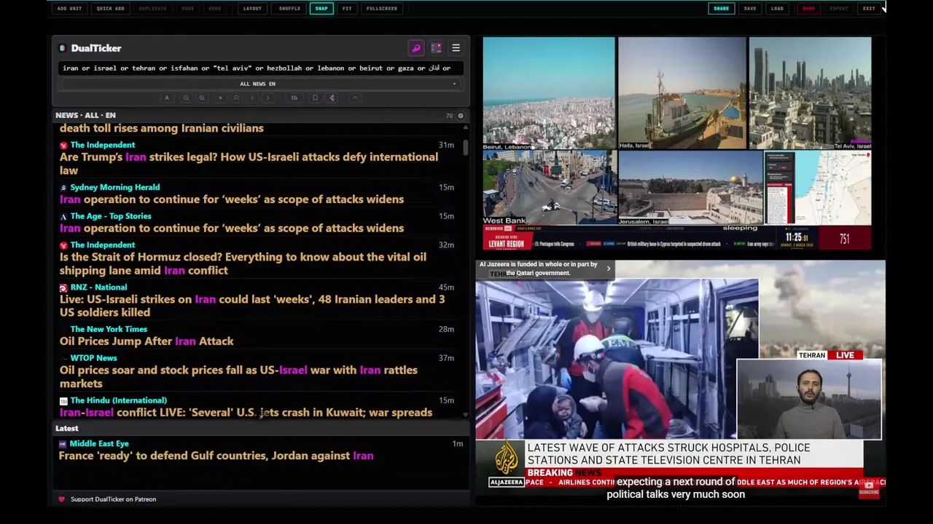Open France 'ready' to defend Gulf headline
This screenshot has height=524, width=933.
pos(216,456)
